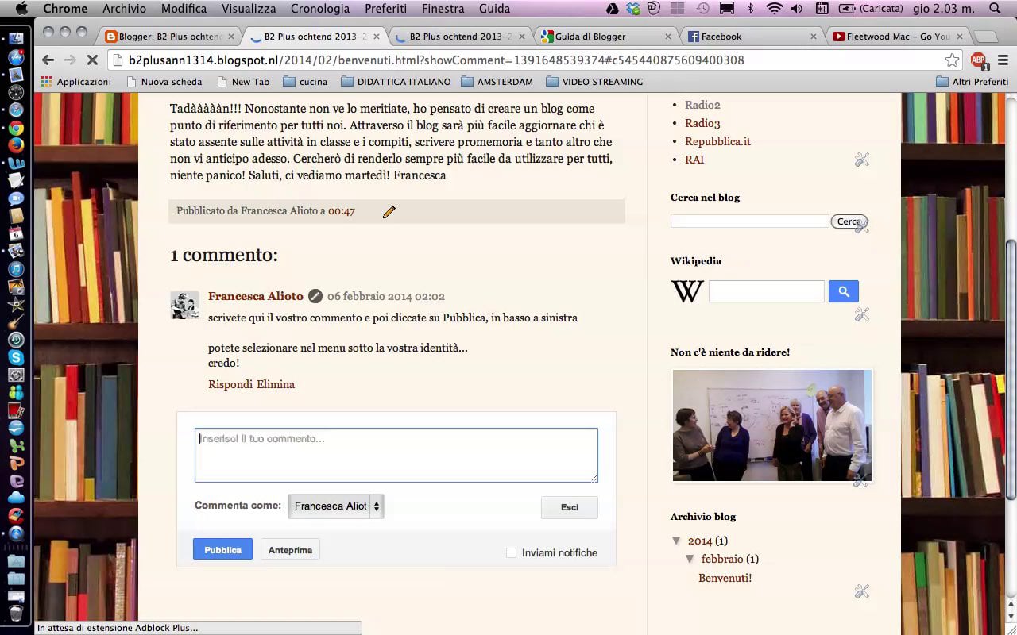Collapse the 2014 archive triangle
The width and height of the screenshot is (1017, 635).
tap(677, 541)
